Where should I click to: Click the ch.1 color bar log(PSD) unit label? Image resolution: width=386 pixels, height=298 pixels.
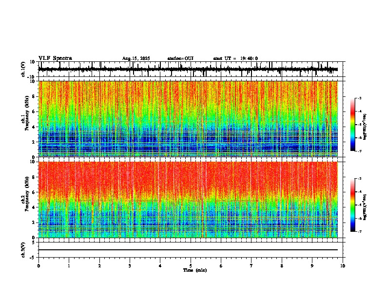pyautogui.click(x=365, y=127)
